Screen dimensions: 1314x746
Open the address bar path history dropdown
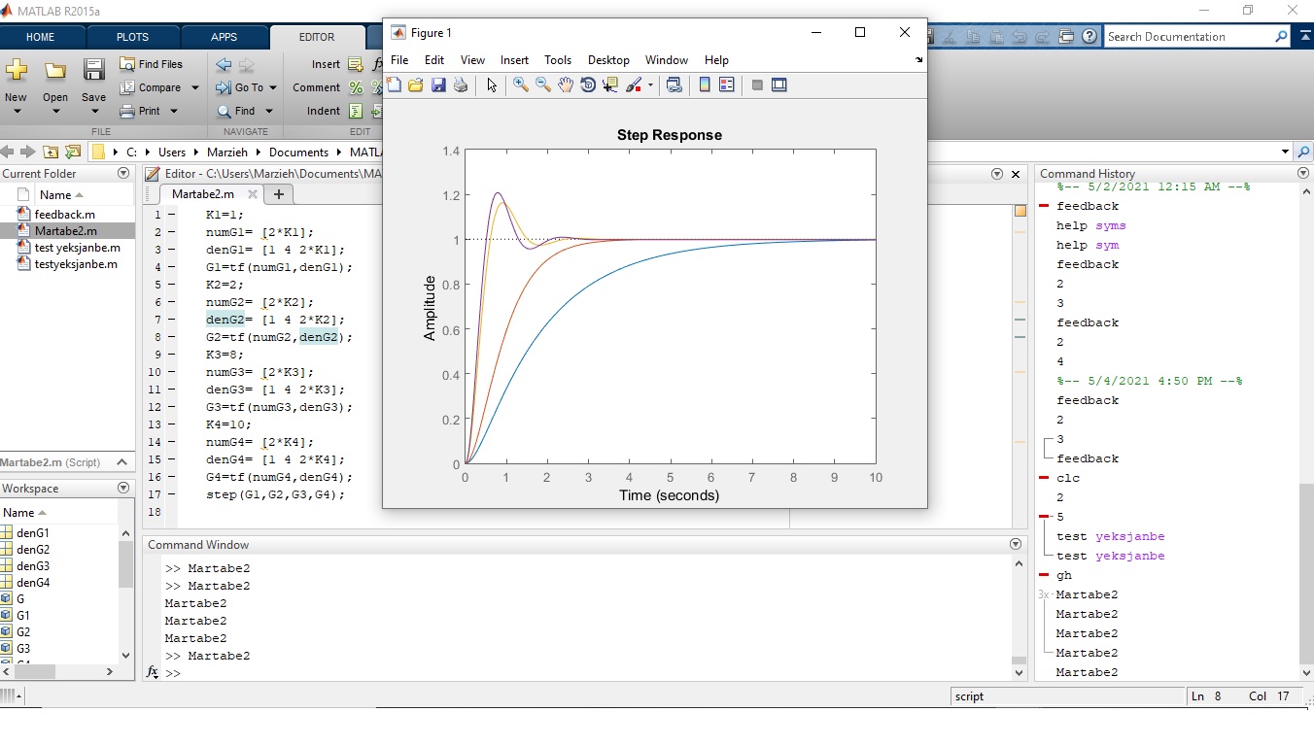pyautogui.click(x=1285, y=153)
